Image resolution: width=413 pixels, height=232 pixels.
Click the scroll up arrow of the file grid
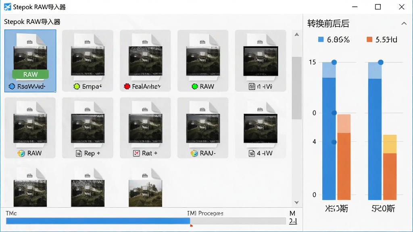[296, 35]
